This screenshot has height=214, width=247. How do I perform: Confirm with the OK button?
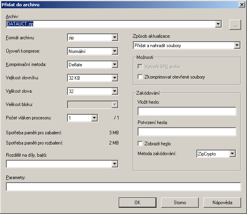pos(138,203)
